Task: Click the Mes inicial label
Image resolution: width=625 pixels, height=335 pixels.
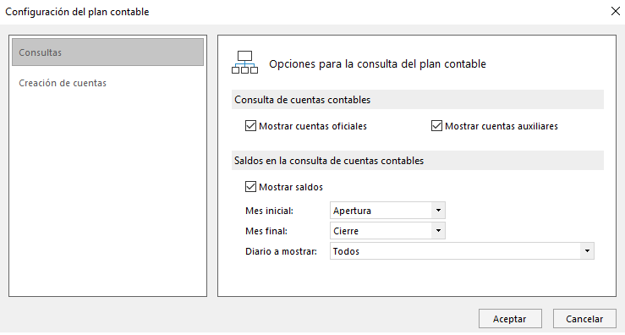Action: [270, 211]
